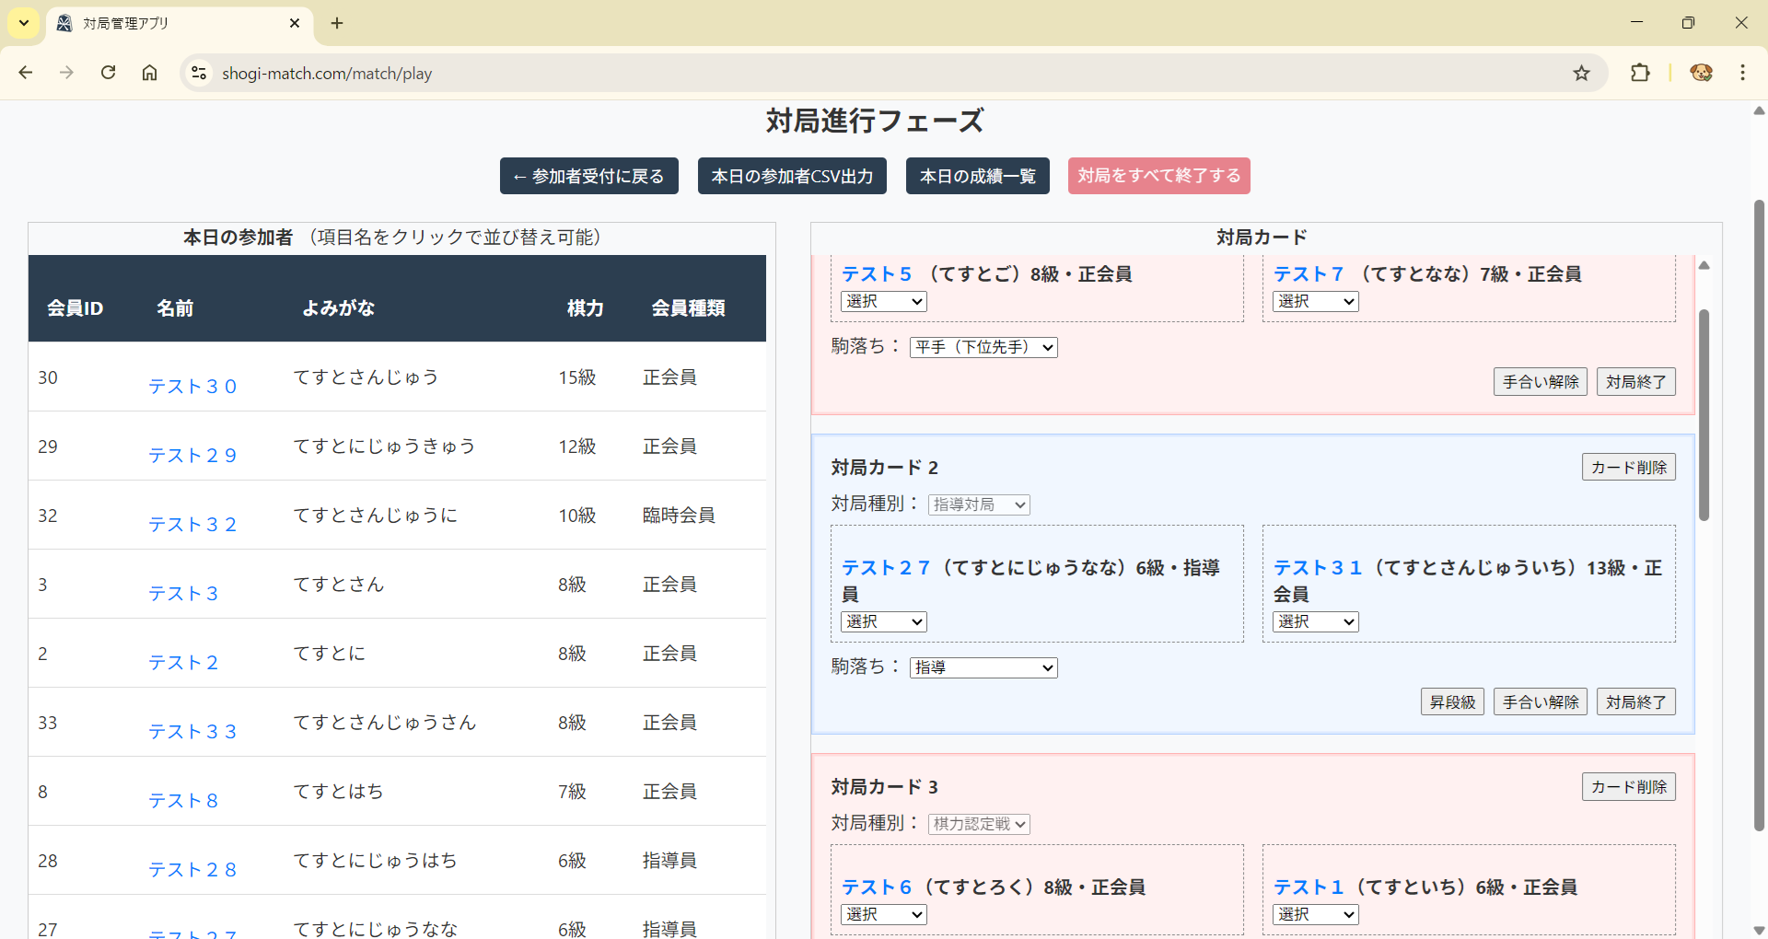Click the browser home icon
Viewport: 1768px width, 939px height.
pos(149,73)
